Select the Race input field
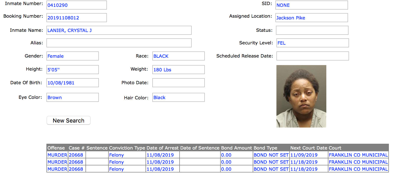This screenshot has width=401, height=177. coord(178,56)
